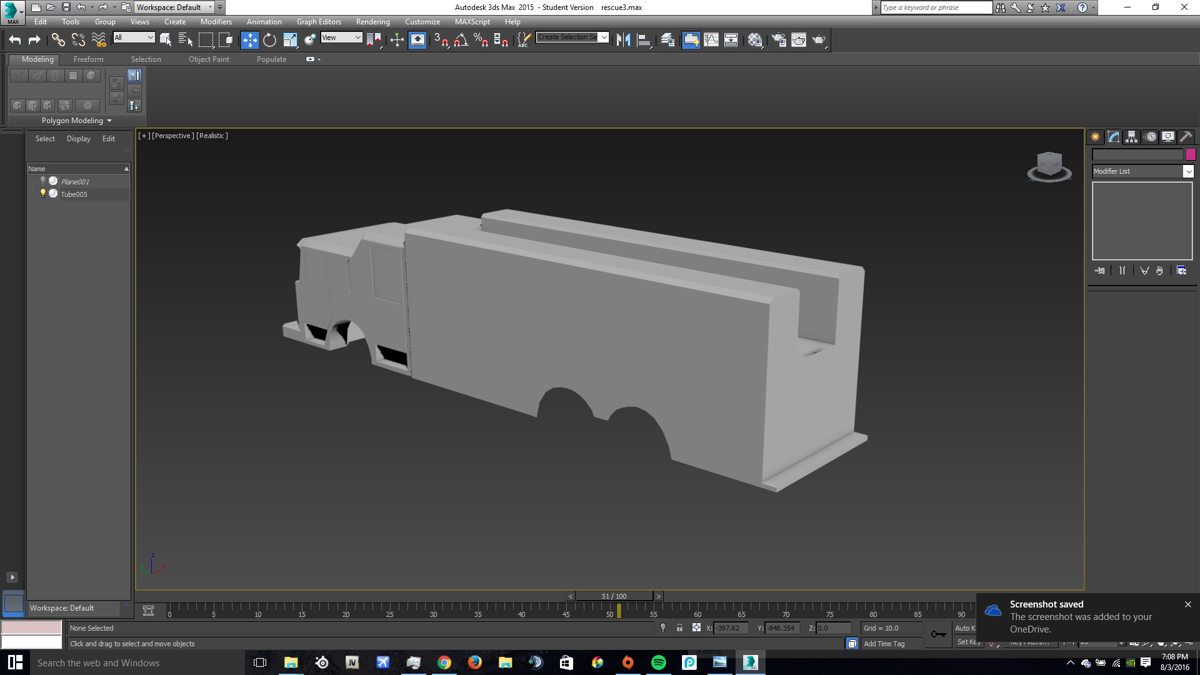1200x675 pixels.
Task: Open the Rendering menu
Action: pyautogui.click(x=372, y=22)
